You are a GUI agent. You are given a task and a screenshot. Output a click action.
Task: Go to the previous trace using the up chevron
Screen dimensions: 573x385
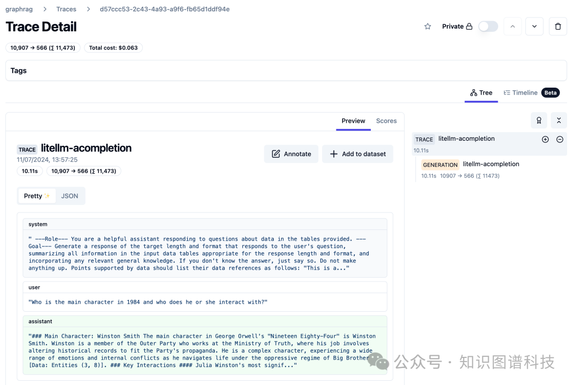pos(513,27)
